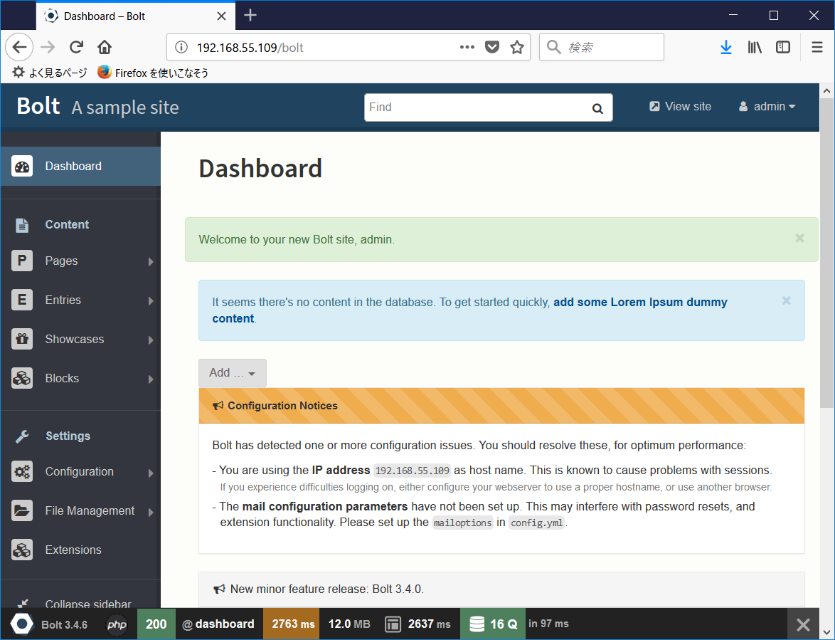The image size is (835, 640).
Task: Reload the page with the refresh icon
Action: click(76, 48)
